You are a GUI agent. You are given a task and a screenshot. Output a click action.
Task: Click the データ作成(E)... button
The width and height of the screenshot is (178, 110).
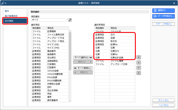click(164, 16)
